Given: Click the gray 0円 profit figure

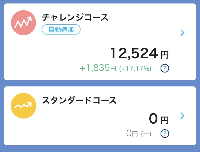Looking at the screenshot, I should coord(132,133).
